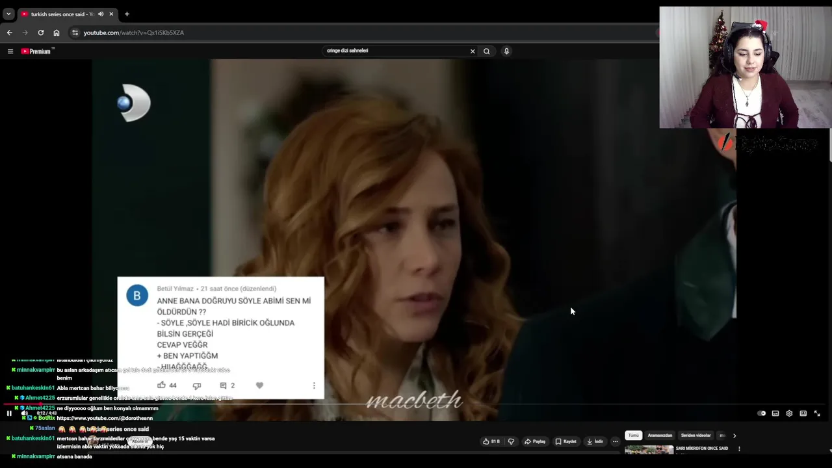Click the Paylaş share button
Screen dimensions: 832x468
(535, 441)
